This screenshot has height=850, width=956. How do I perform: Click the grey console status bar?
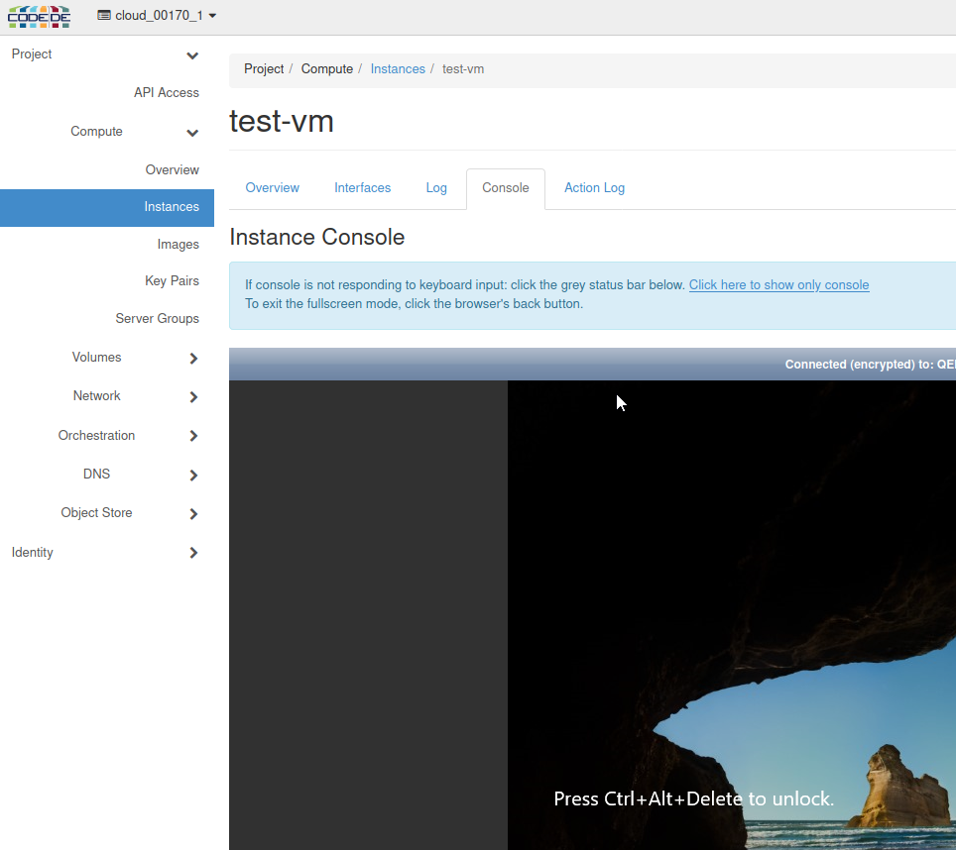(x=592, y=365)
